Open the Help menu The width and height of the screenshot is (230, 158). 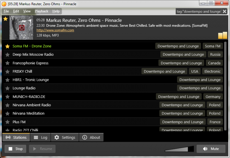pos(56,11)
